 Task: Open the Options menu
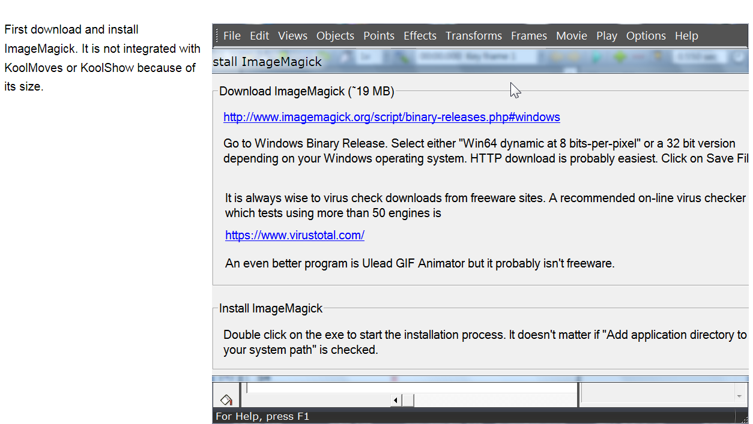point(646,36)
